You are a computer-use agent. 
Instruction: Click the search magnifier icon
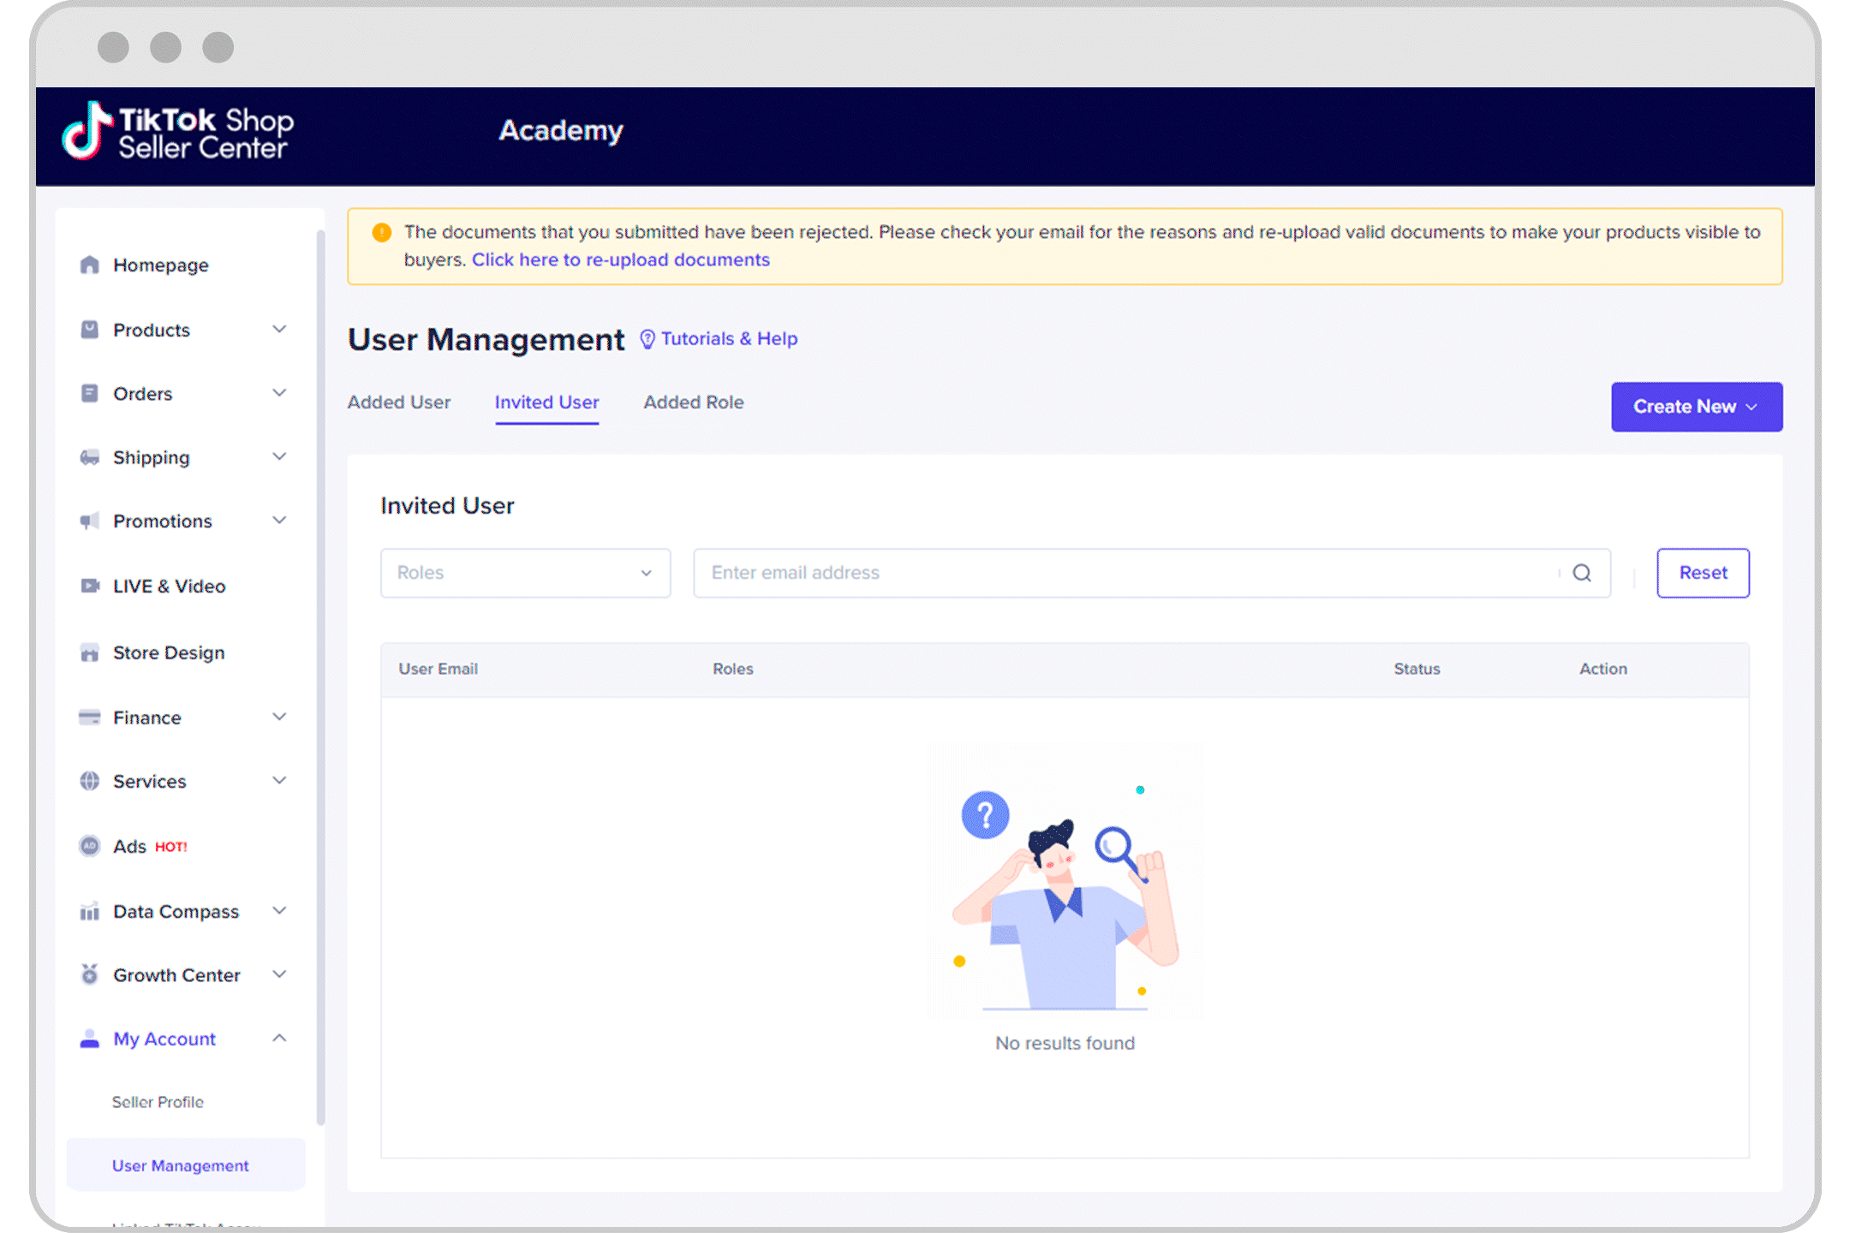pos(1582,571)
